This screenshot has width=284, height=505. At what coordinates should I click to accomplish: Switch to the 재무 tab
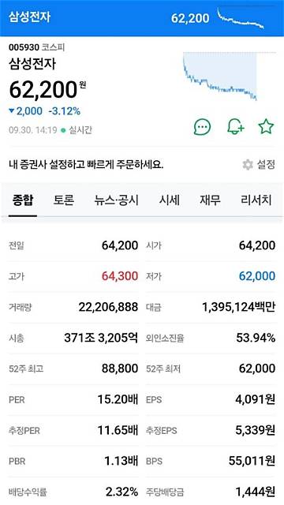pyautogui.click(x=211, y=200)
